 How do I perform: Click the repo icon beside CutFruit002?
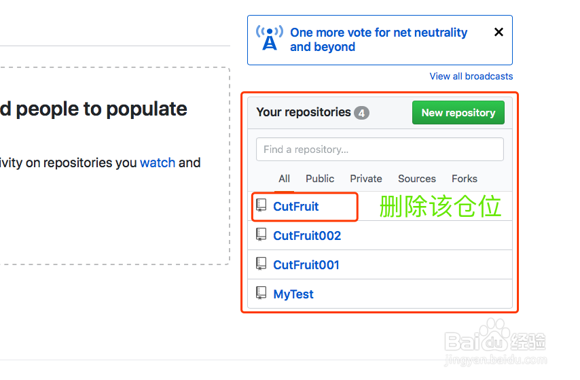(261, 235)
